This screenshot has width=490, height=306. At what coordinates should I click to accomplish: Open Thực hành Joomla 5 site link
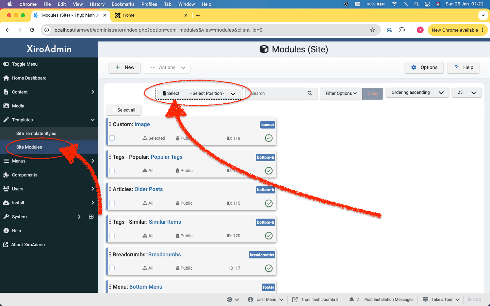pyautogui.click(x=315, y=300)
